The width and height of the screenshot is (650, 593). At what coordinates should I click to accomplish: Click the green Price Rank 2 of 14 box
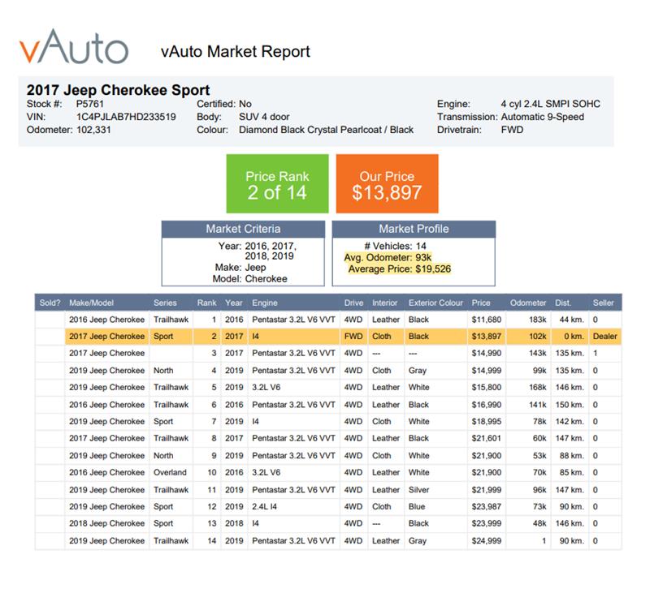pos(277,183)
